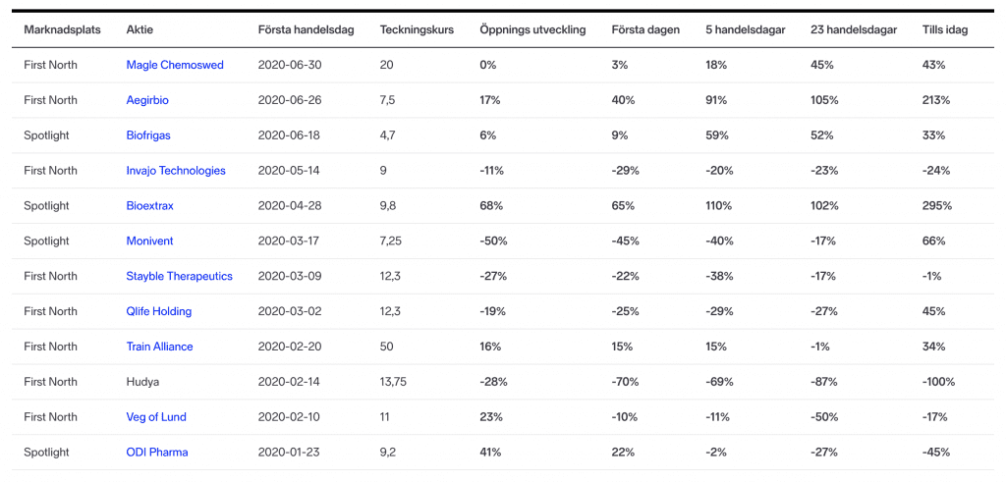The width and height of the screenshot is (1006, 482).
Task: Click the Hudya row name cell
Action: pyautogui.click(x=142, y=382)
